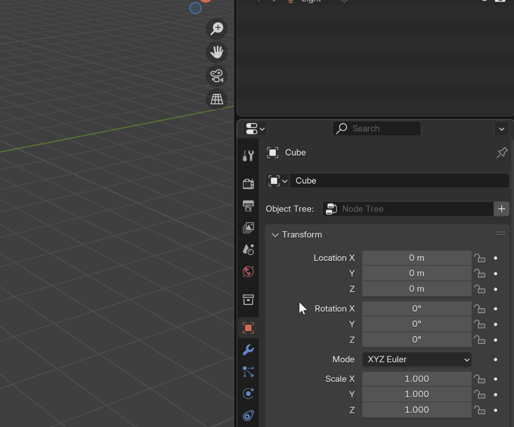514x427 pixels.
Task: Open the XYZ Euler rotation mode dropdown
Action: [x=417, y=359]
